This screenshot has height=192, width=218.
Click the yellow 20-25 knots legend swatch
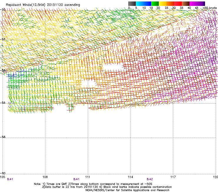[x=163, y=4]
